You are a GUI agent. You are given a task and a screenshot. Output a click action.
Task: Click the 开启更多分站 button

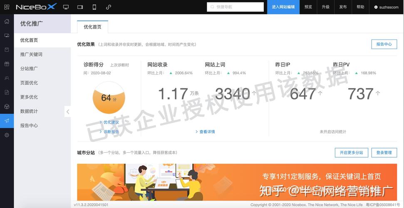[351, 153]
